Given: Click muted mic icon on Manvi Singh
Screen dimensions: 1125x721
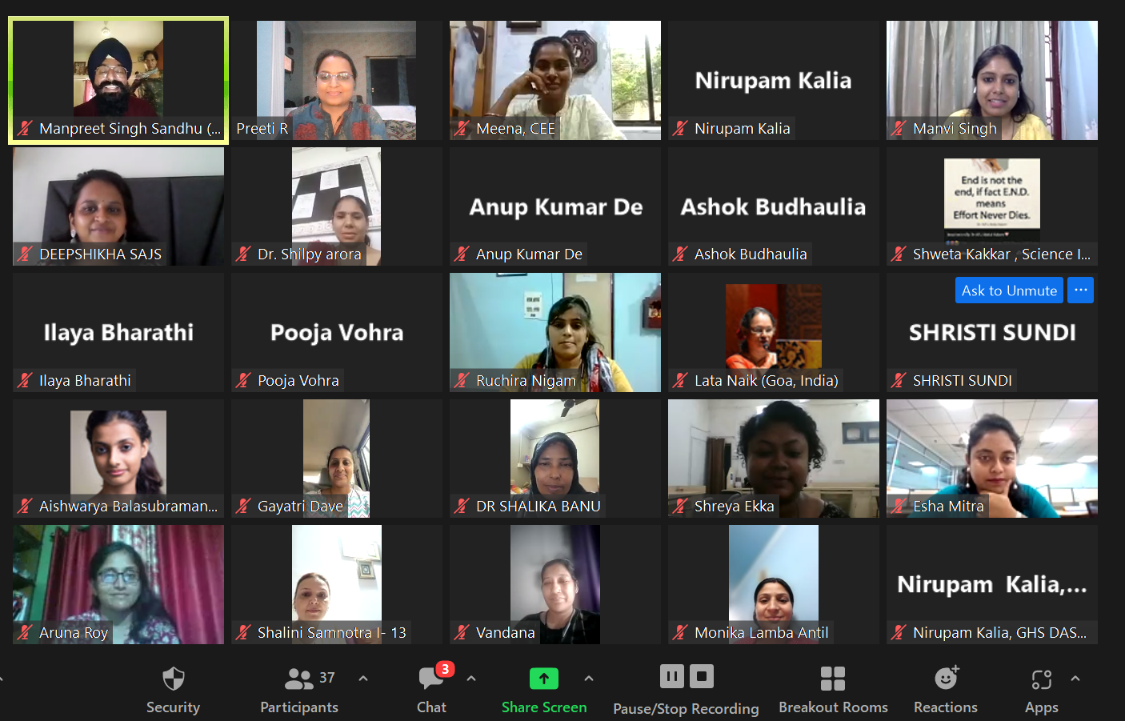Looking at the screenshot, I should (x=899, y=128).
